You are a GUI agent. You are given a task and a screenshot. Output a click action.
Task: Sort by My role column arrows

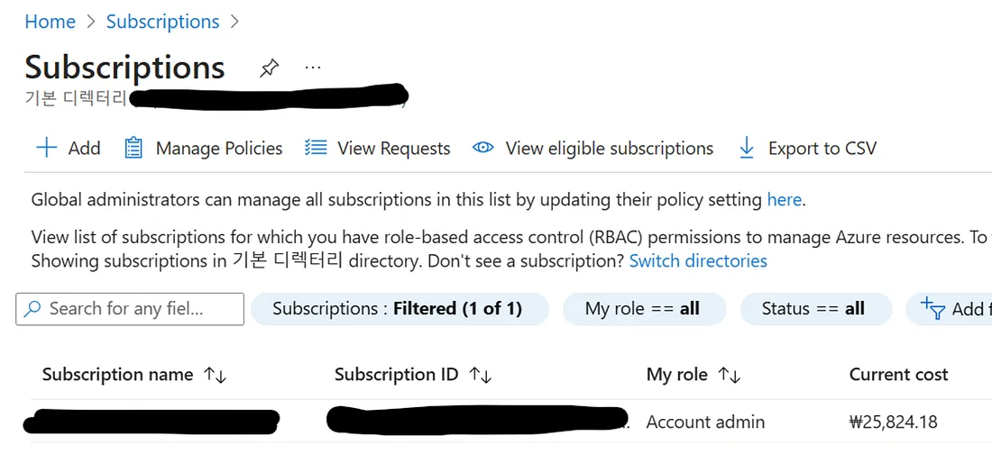tap(730, 375)
